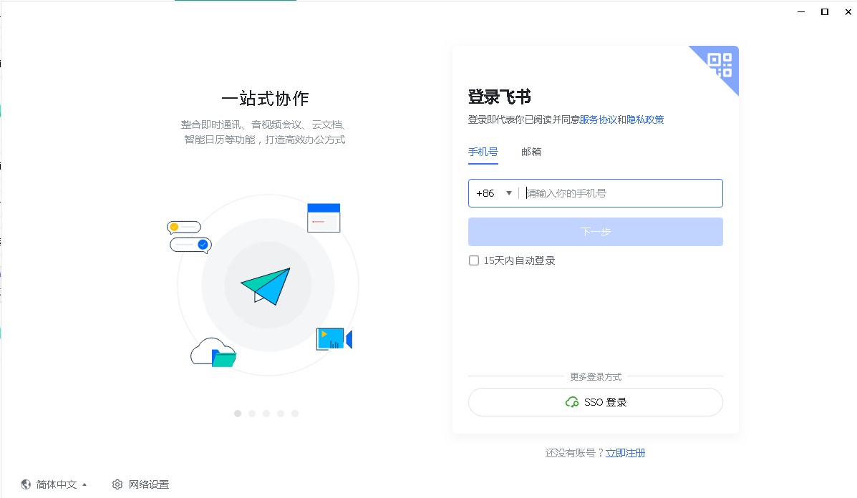857x498 pixels.
Task: Open the +86 country code dropdown
Action: pyautogui.click(x=493, y=192)
